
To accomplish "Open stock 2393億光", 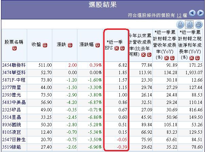I will 12,95.
